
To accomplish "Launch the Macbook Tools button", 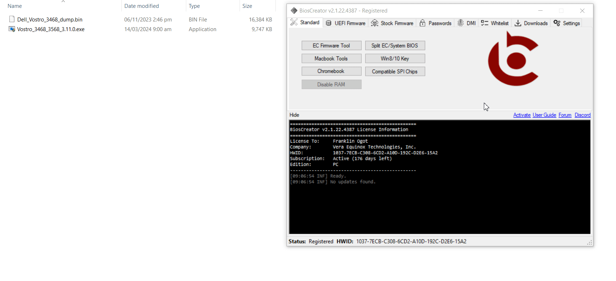I will (x=331, y=59).
